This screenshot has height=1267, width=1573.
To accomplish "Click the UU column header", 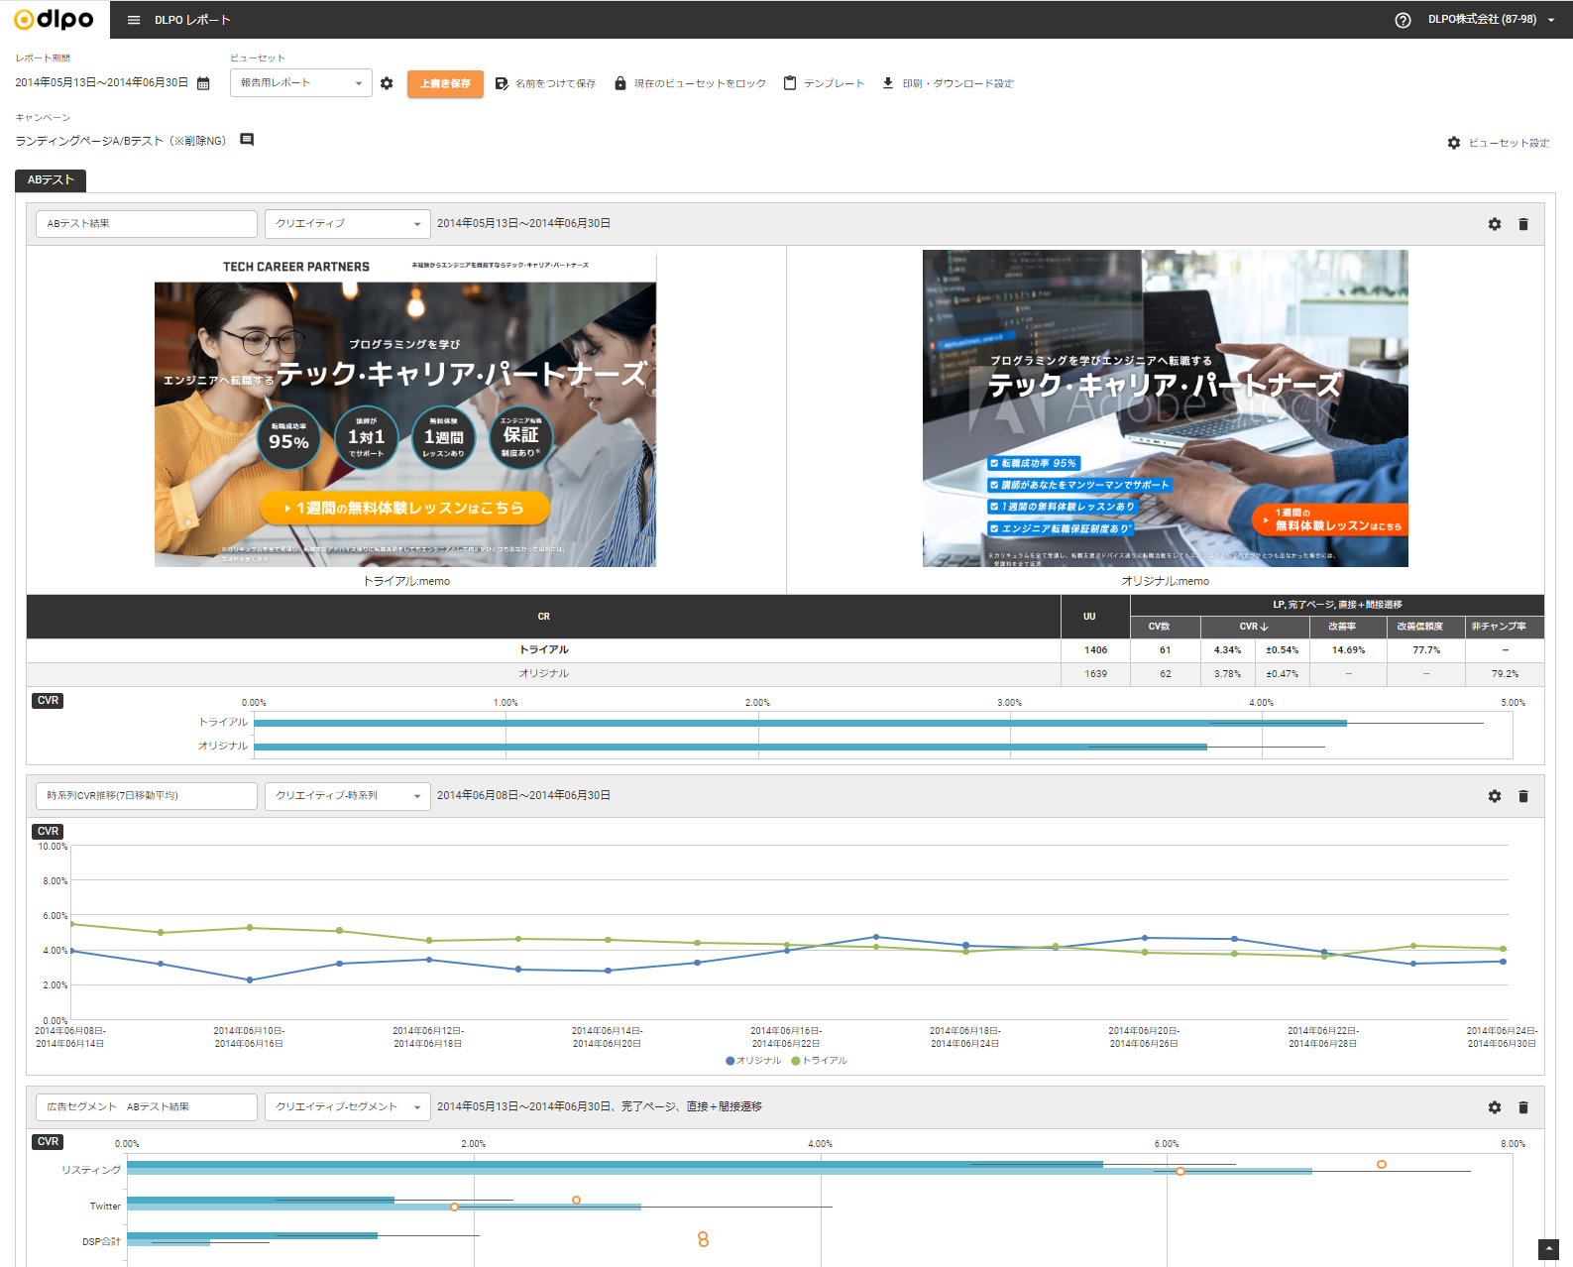I will 1089,617.
